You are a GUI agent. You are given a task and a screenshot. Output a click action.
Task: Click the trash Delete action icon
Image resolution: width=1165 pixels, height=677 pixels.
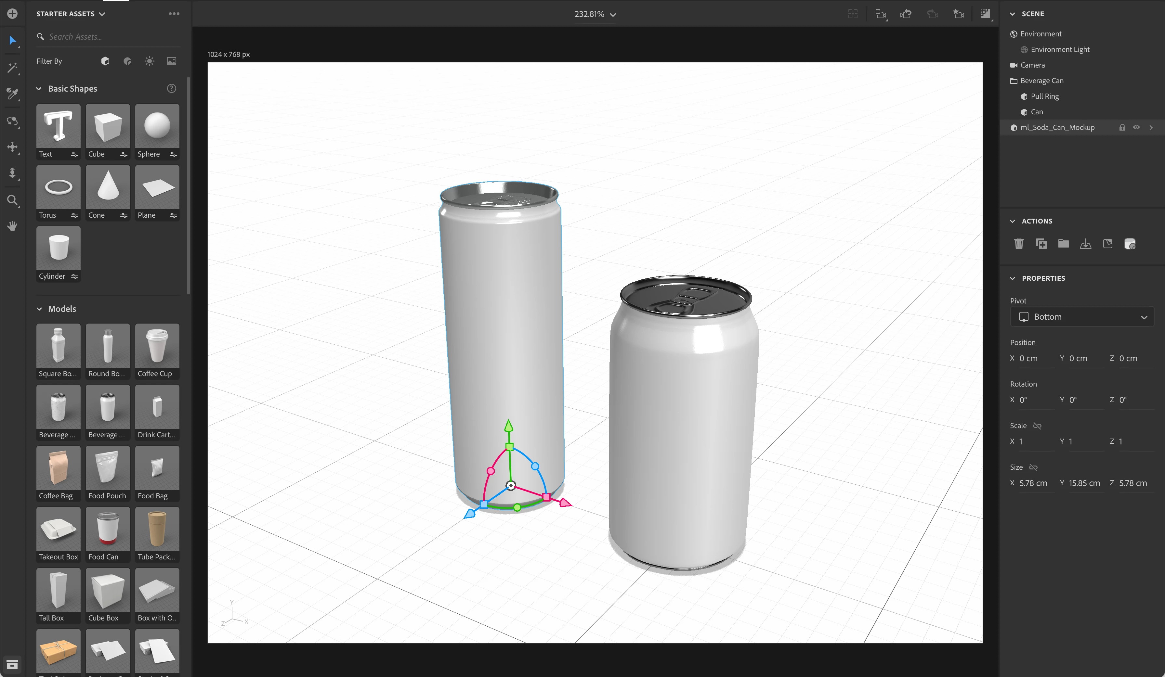(1019, 244)
